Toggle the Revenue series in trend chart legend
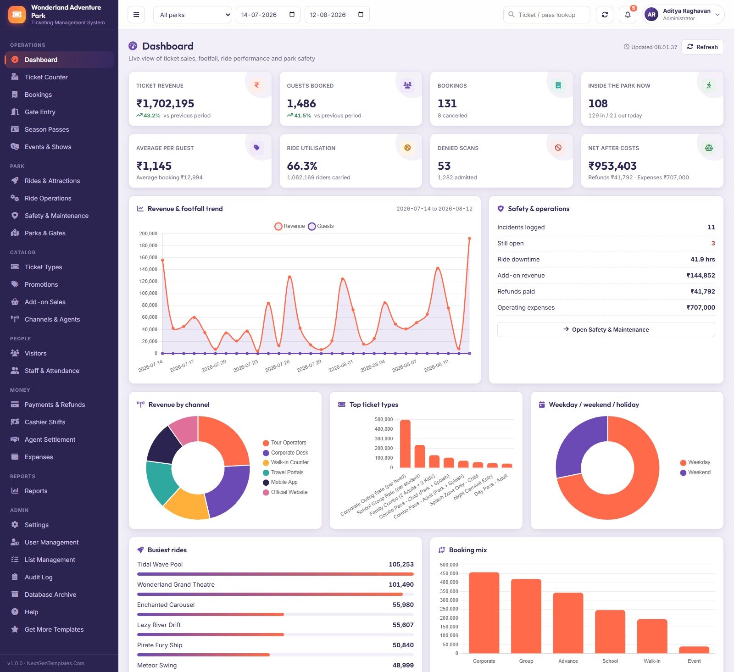Viewport: 734px width, 672px height. (x=289, y=226)
